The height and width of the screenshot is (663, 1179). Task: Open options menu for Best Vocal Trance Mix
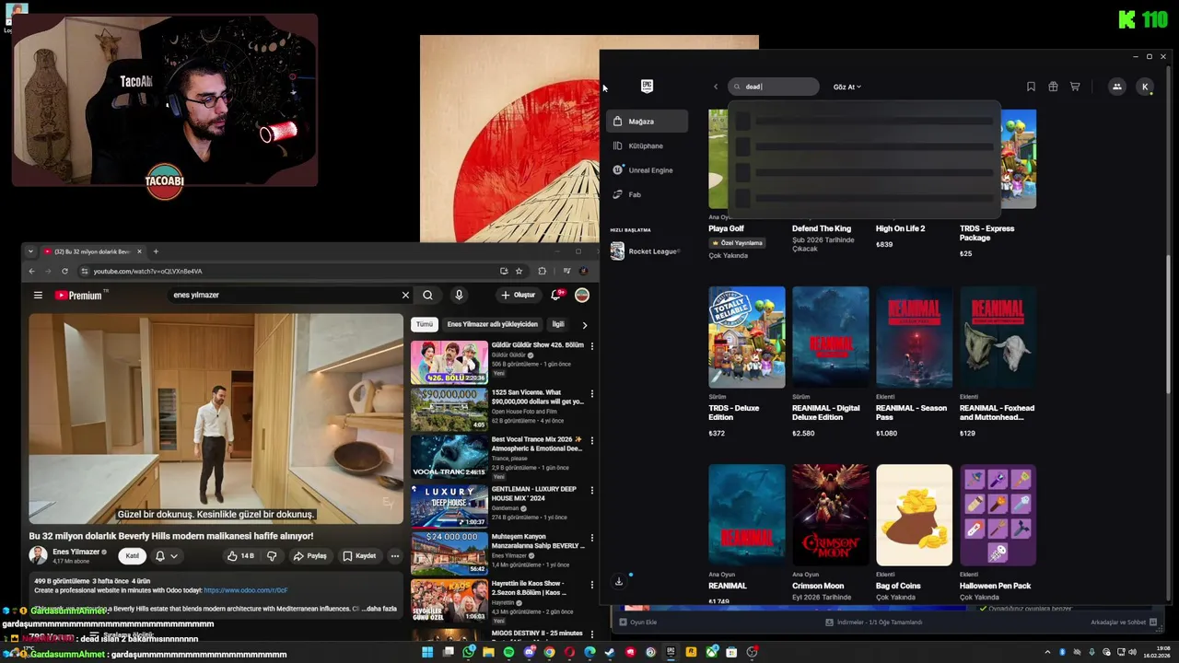[x=592, y=440]
